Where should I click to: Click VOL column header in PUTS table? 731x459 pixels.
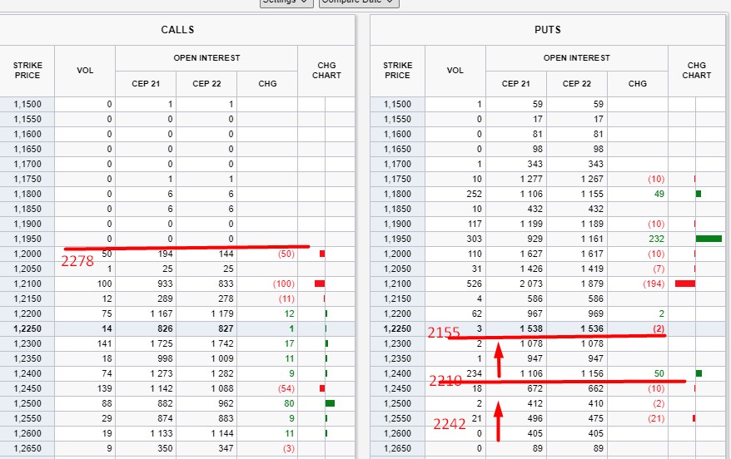pyautogui.click(x=455, y=71)
